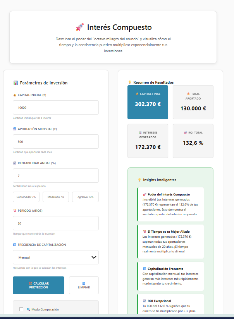
Task: Pick the Agresivo 10% preset
Action: coord(85,197)
